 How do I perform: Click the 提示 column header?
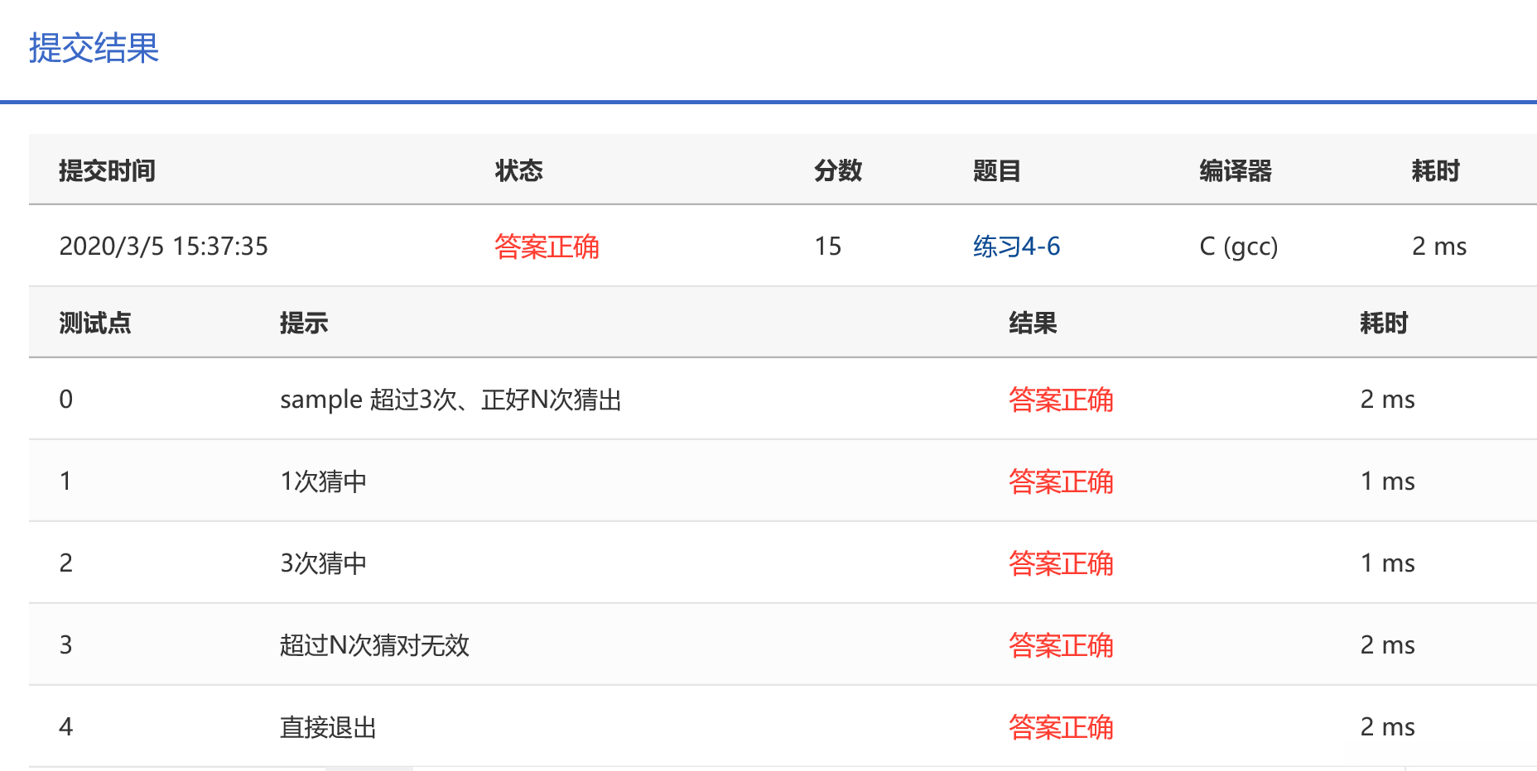click(x=304, y=323)
